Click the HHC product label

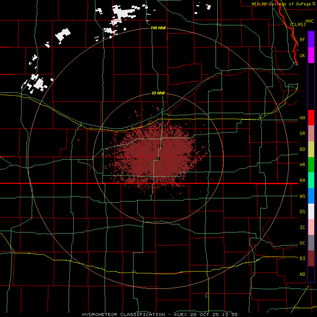(309, 21)
